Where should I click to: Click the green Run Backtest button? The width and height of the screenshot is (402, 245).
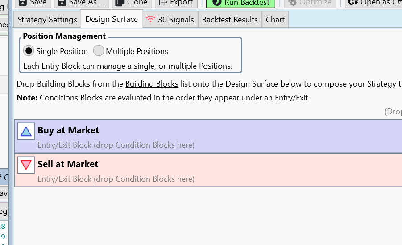240,3
